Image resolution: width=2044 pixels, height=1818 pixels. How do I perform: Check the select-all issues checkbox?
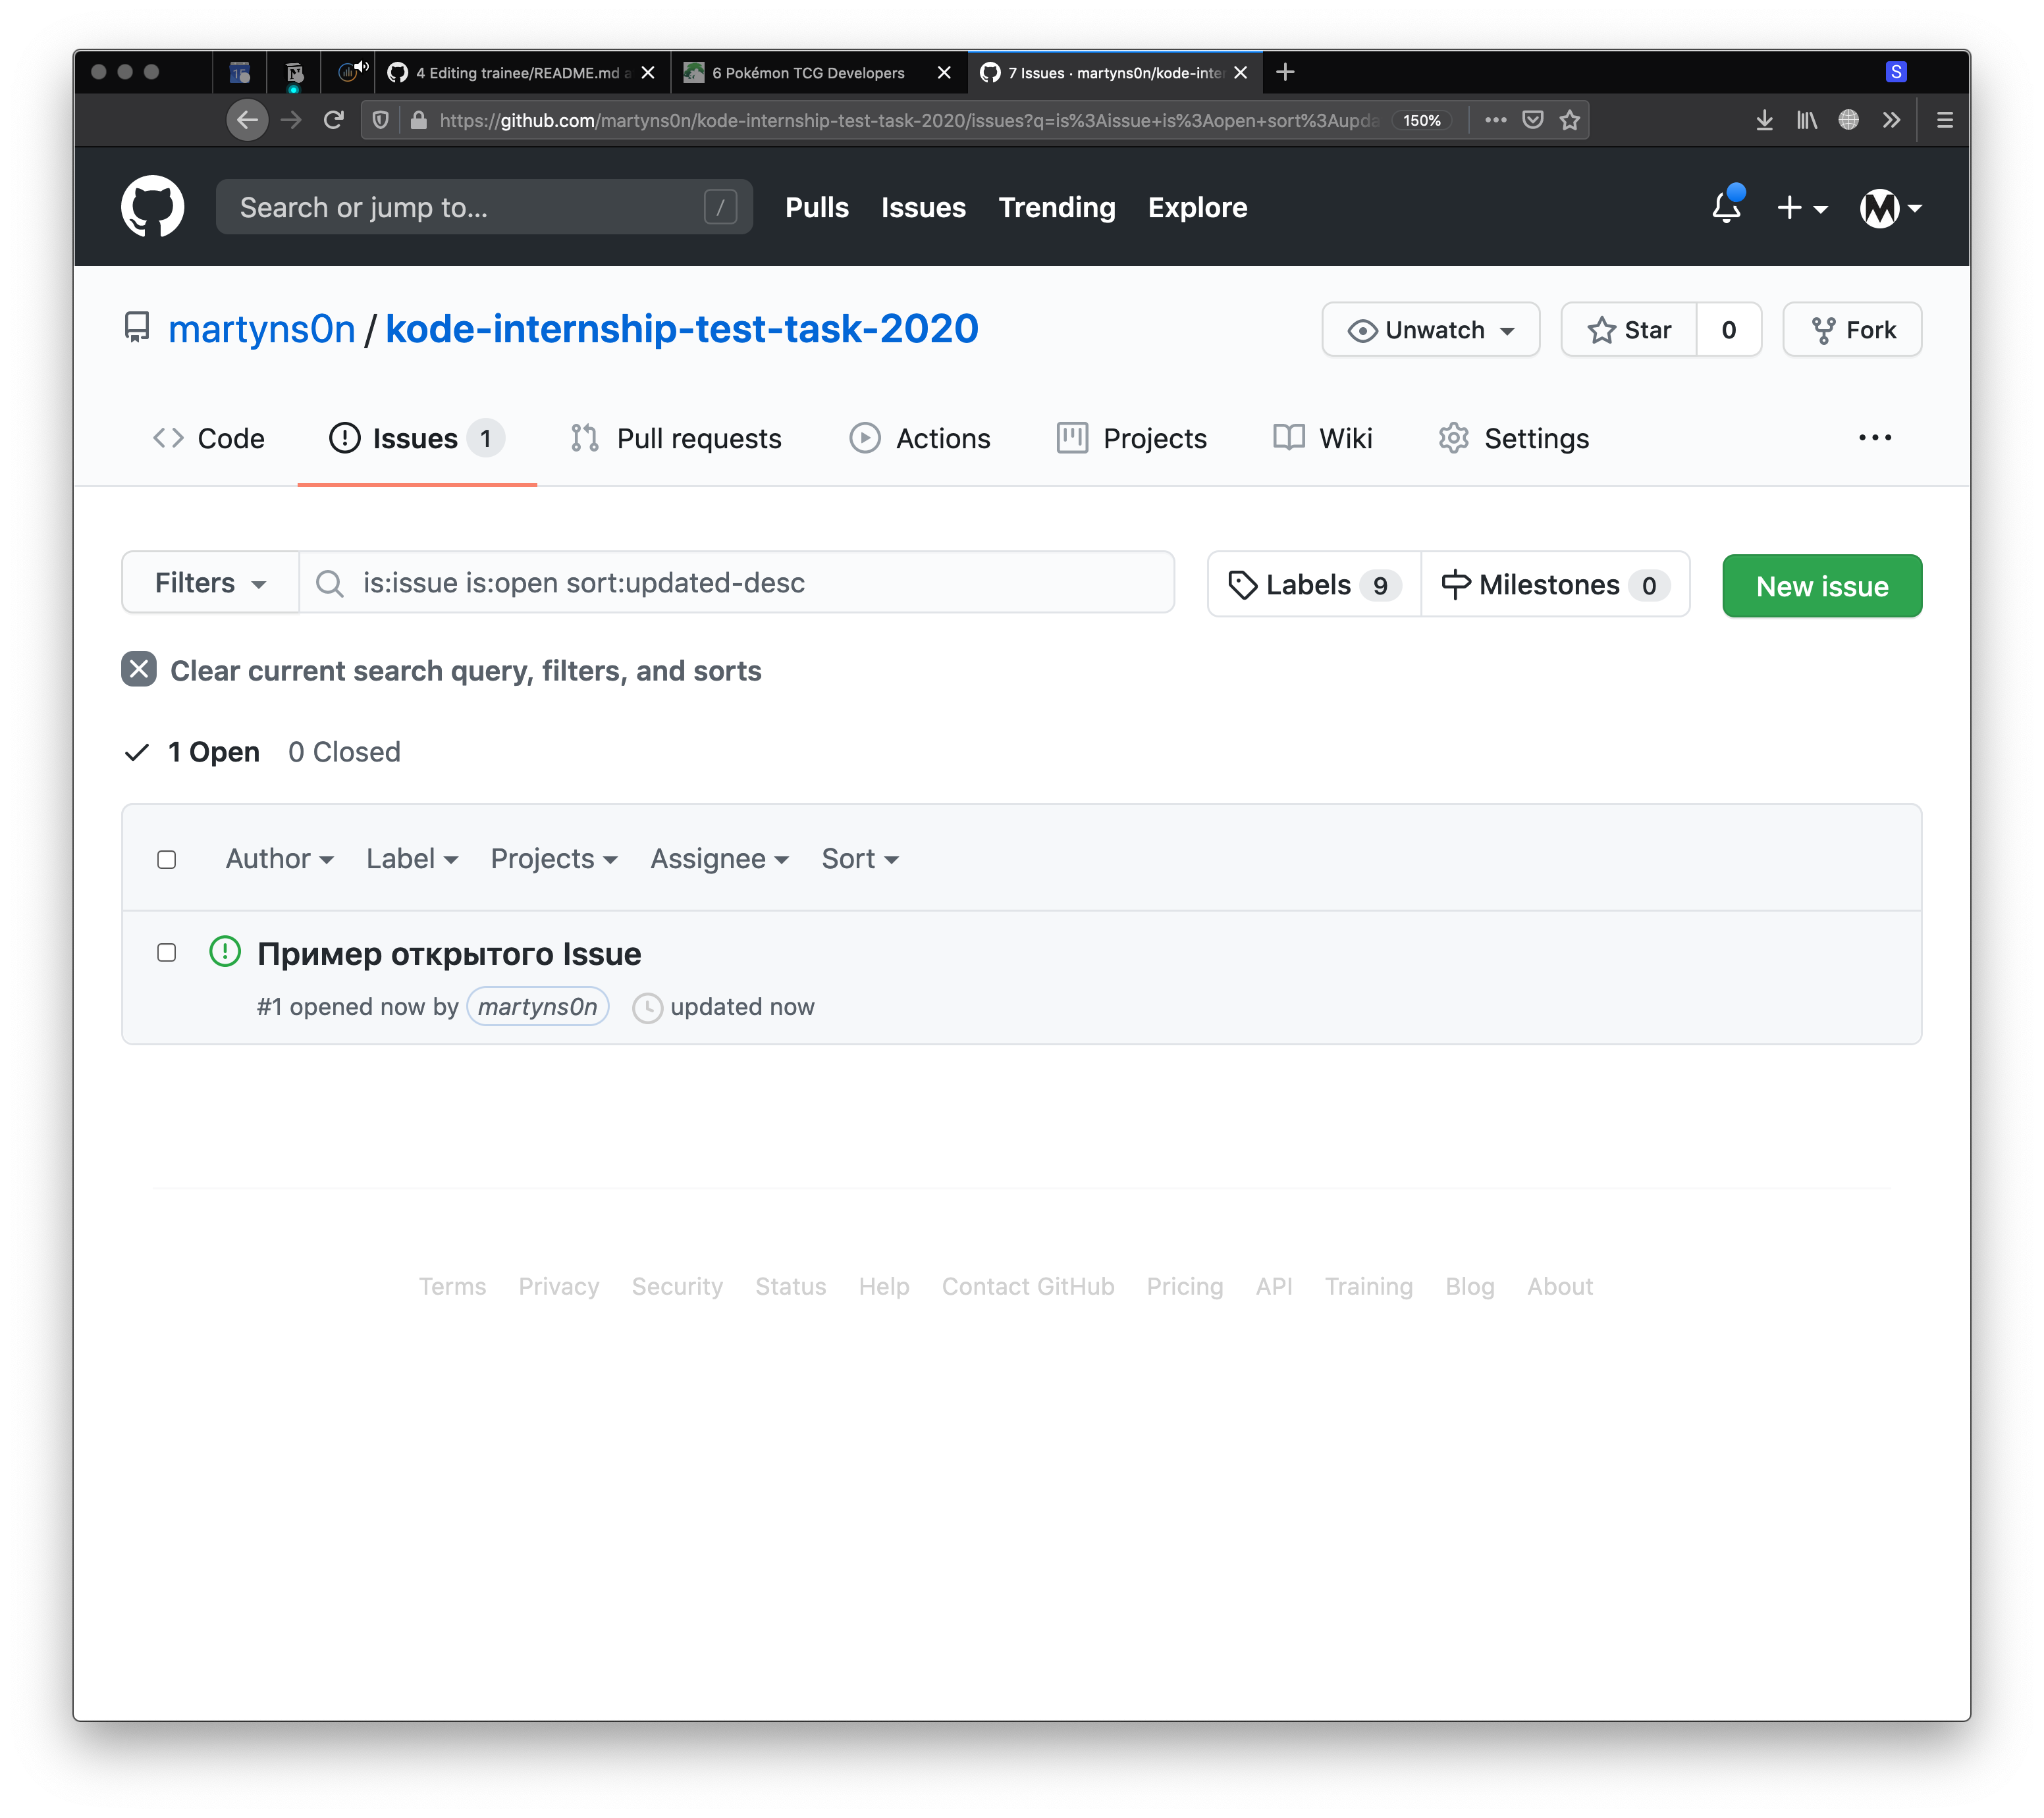click(x=167, y=860)
